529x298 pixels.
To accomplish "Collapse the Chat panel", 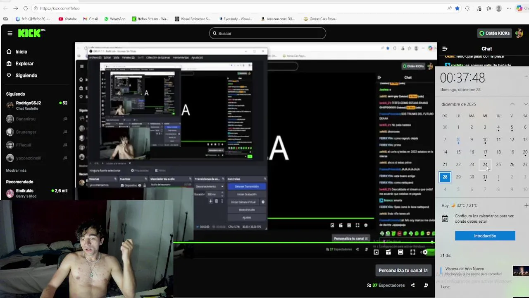I will tap(445, 49).
